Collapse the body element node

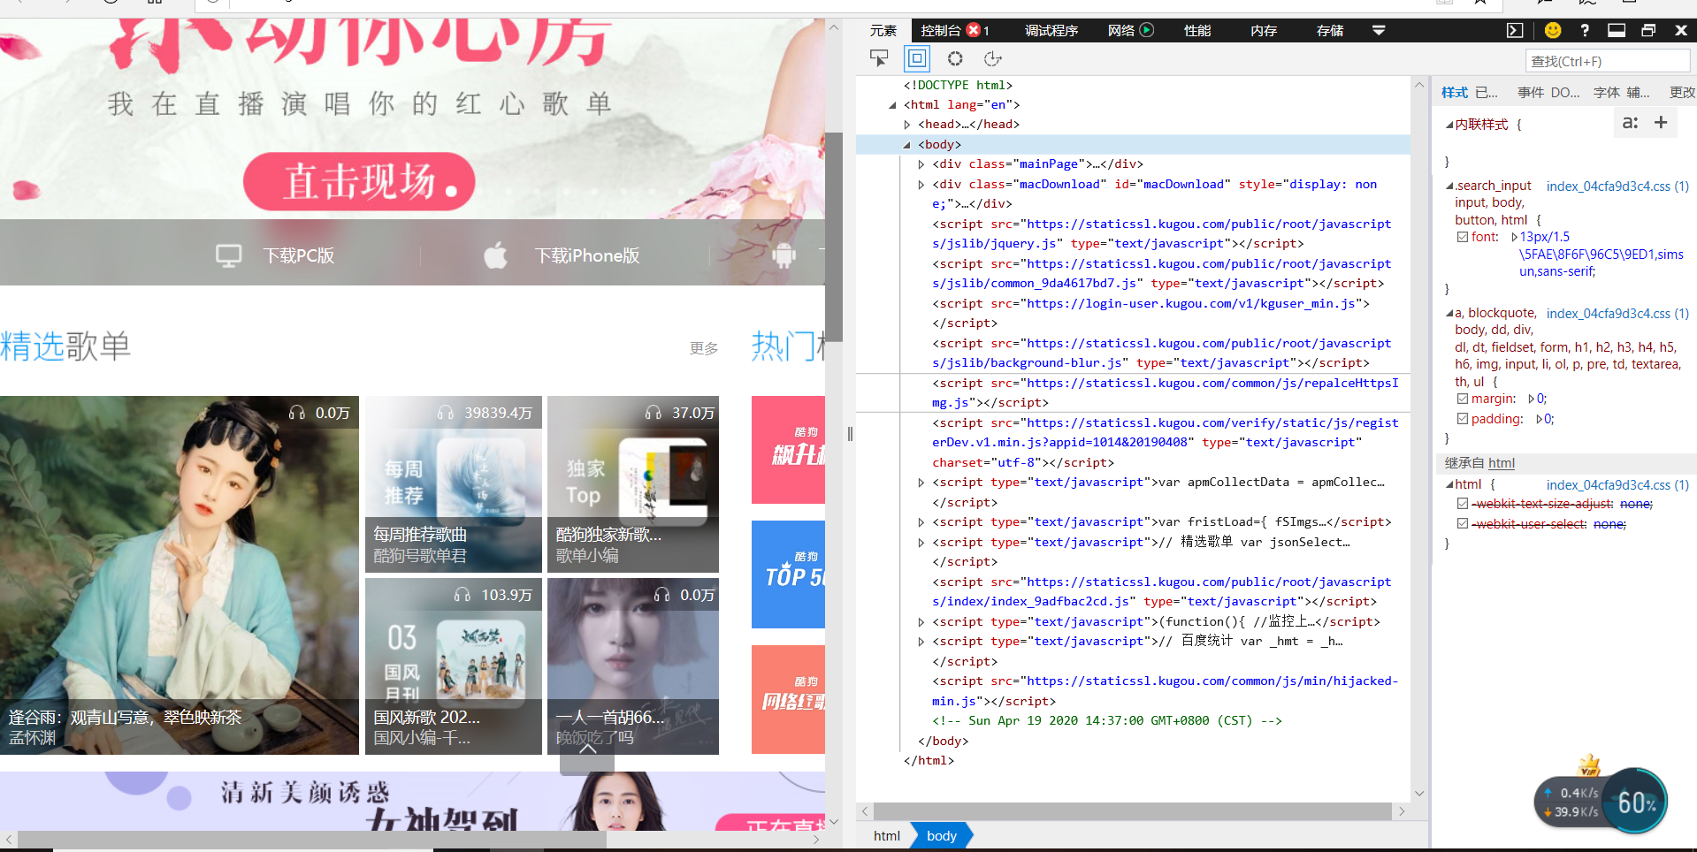[906, 144]
